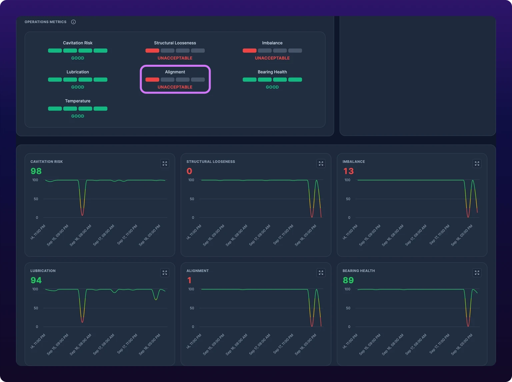The width and height of the screenshot is (512, 382).
Task: Expand the Structural Looseness chart
Action: click(x=321, y=164)
